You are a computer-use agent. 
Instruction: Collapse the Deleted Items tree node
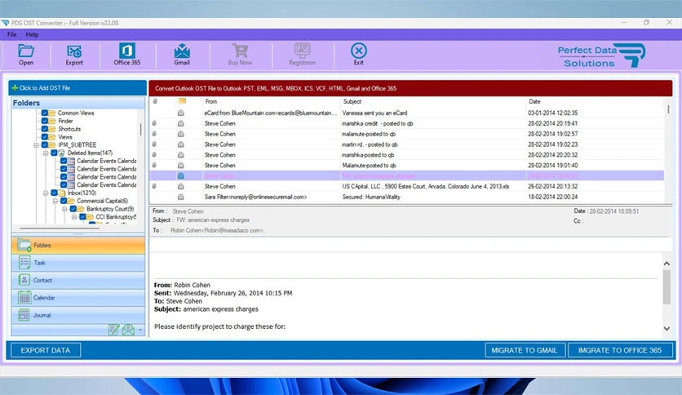(46, 153)
